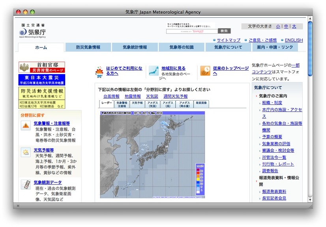Viewport: 326px width, 227px height.
Task: Click the 気象庁 logo in the header
Action: pyautogui.click(x=32, y=31)
